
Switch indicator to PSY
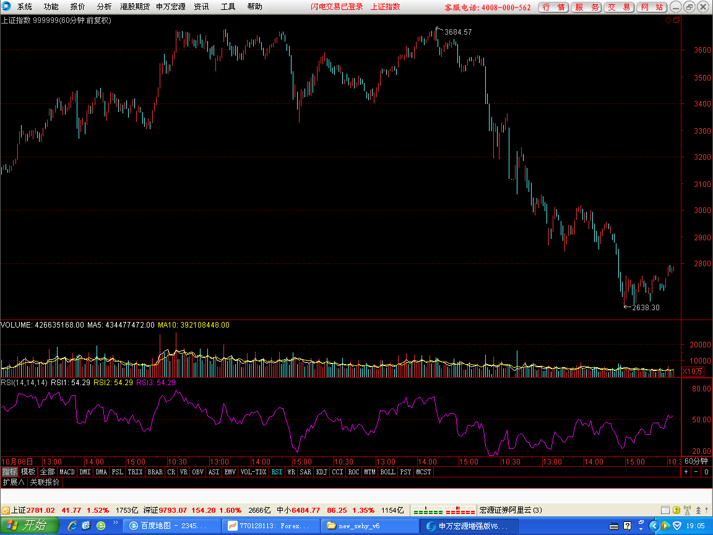click(x=405, y=472)
